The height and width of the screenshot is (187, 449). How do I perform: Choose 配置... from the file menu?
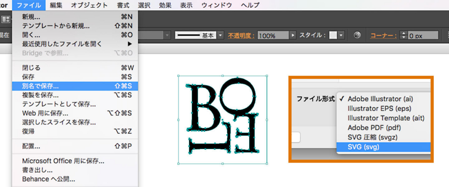pyautogui.click(x=75, y=146)
